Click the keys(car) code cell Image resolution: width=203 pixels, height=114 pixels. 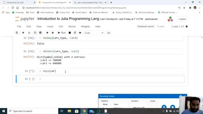tap(110, 71)
